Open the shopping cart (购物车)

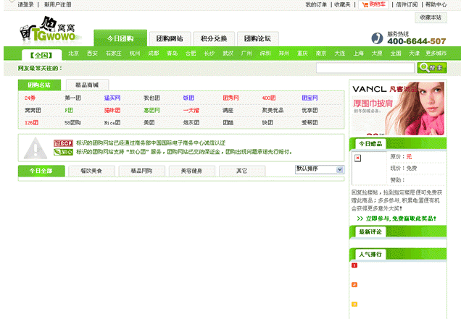pyautogui.click(x=373, y=4)
